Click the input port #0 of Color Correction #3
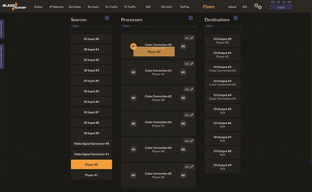312x192 pixels. click(133, 124)
